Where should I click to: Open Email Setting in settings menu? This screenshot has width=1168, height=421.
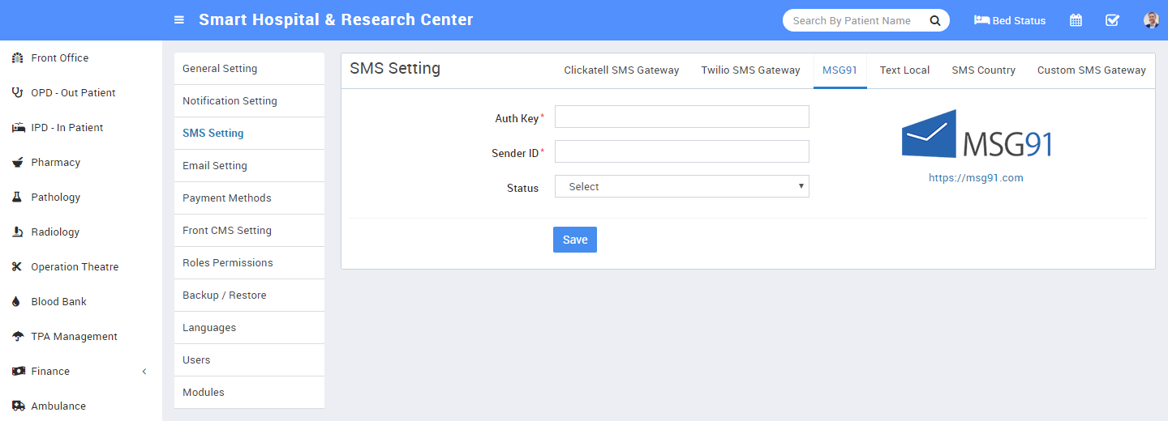pyautogui.click(x=215, y=166)
